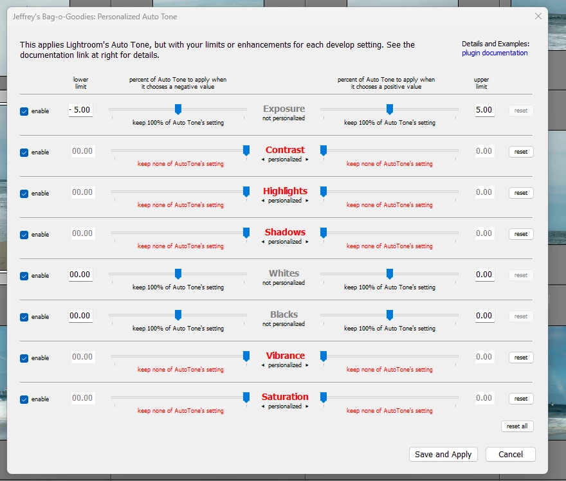Click Blacks positive-value slider handle
Image resolution: width=566 pixels, height=481 pixels.
(x=390, y=314)
